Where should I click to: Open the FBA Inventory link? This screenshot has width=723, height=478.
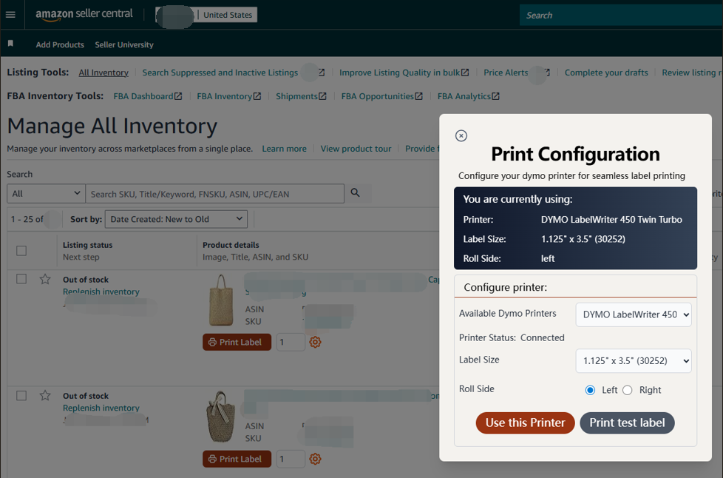coord(224,96)
